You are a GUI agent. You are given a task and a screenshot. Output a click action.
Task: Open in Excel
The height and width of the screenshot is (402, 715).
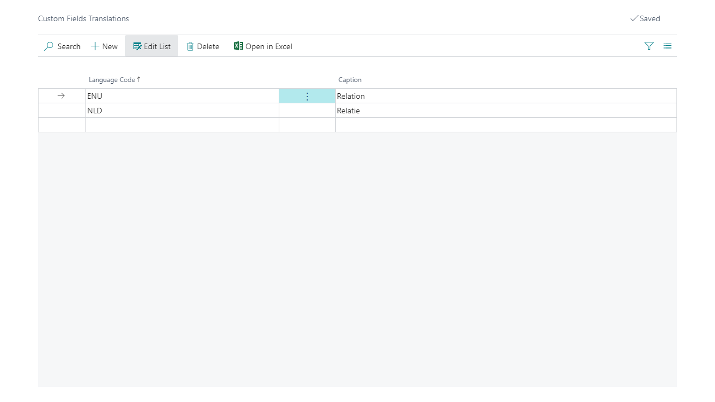(263, 46)
